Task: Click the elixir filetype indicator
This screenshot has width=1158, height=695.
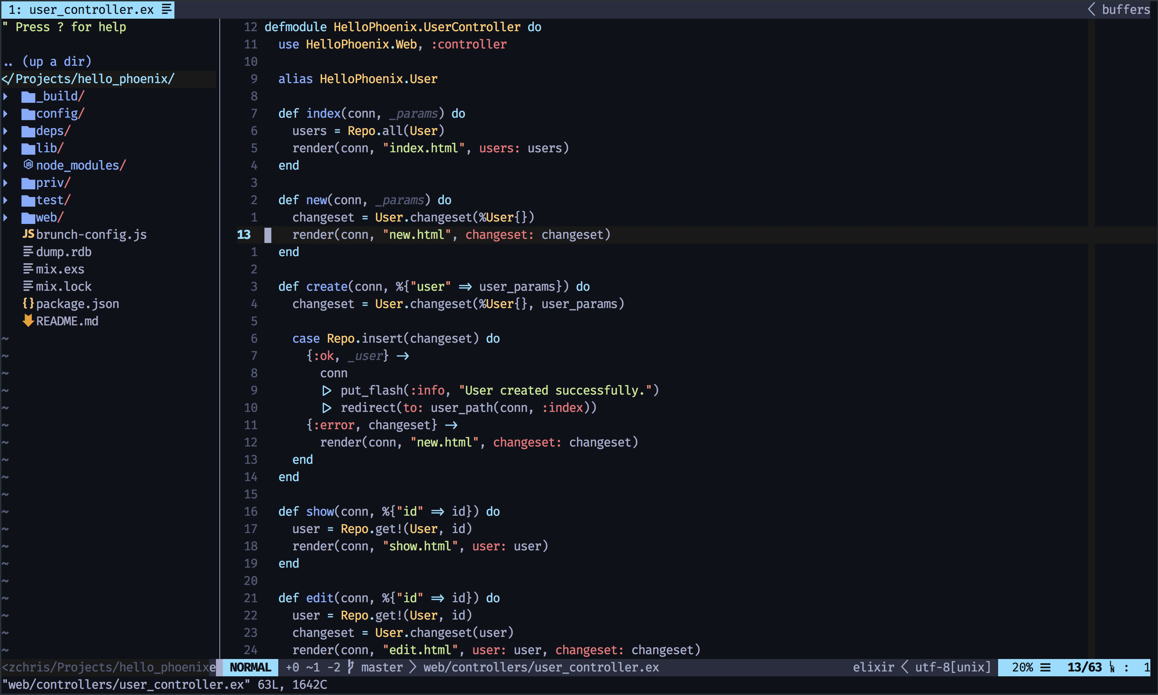Action: click(x=873, y=667)
